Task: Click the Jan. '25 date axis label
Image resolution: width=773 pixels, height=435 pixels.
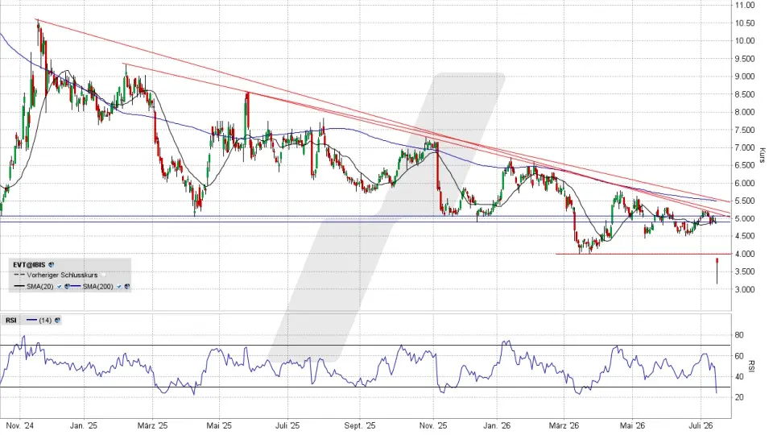Action: tap(84, 425)
